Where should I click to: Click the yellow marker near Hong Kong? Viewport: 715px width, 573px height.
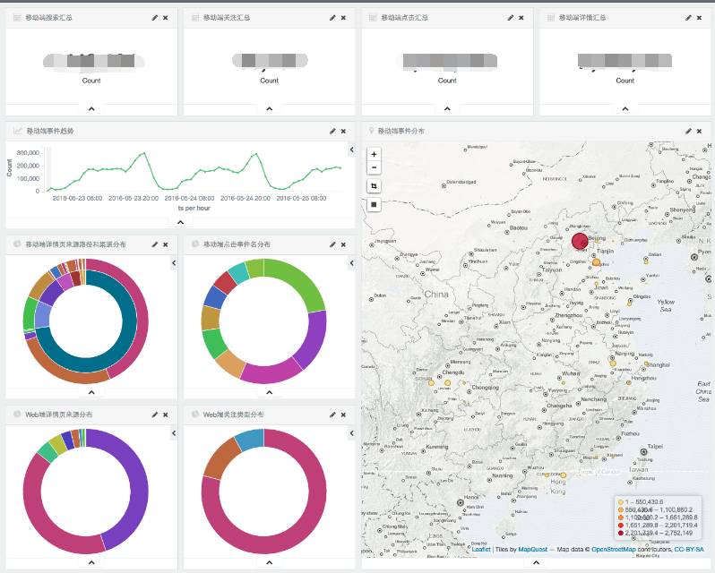click(x=564, y=475)
